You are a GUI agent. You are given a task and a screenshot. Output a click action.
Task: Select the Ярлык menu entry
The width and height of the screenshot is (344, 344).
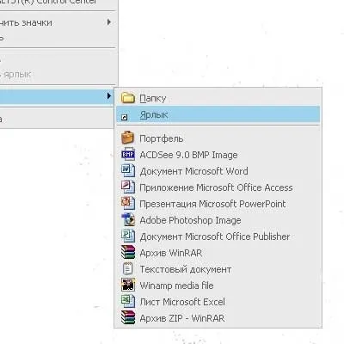pos(218,114)
